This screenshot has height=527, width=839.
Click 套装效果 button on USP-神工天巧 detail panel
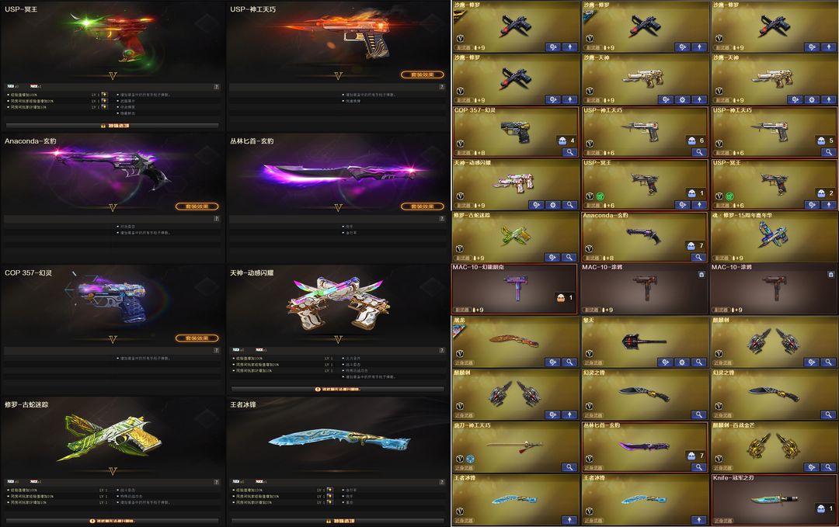pyautogui.click(x=423, y=75)
